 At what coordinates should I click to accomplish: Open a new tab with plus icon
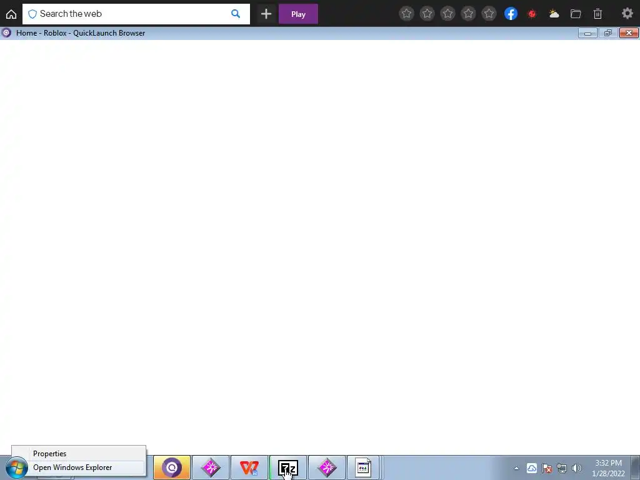pyautogui.click(x=266, y=14)
